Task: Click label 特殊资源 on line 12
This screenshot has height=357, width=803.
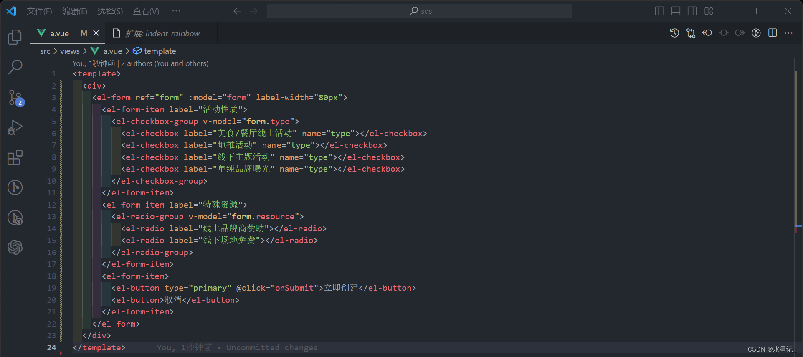Action: (220, 205)
